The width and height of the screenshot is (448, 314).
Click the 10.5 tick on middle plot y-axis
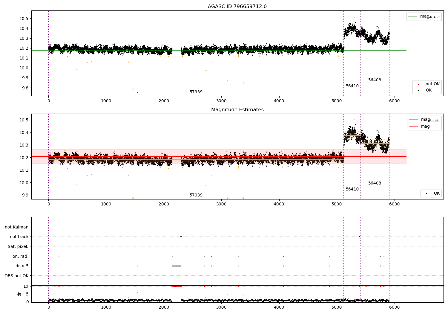click(x=24, y=120)
